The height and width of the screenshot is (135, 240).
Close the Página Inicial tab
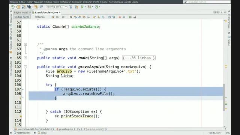tap(30, 12)
